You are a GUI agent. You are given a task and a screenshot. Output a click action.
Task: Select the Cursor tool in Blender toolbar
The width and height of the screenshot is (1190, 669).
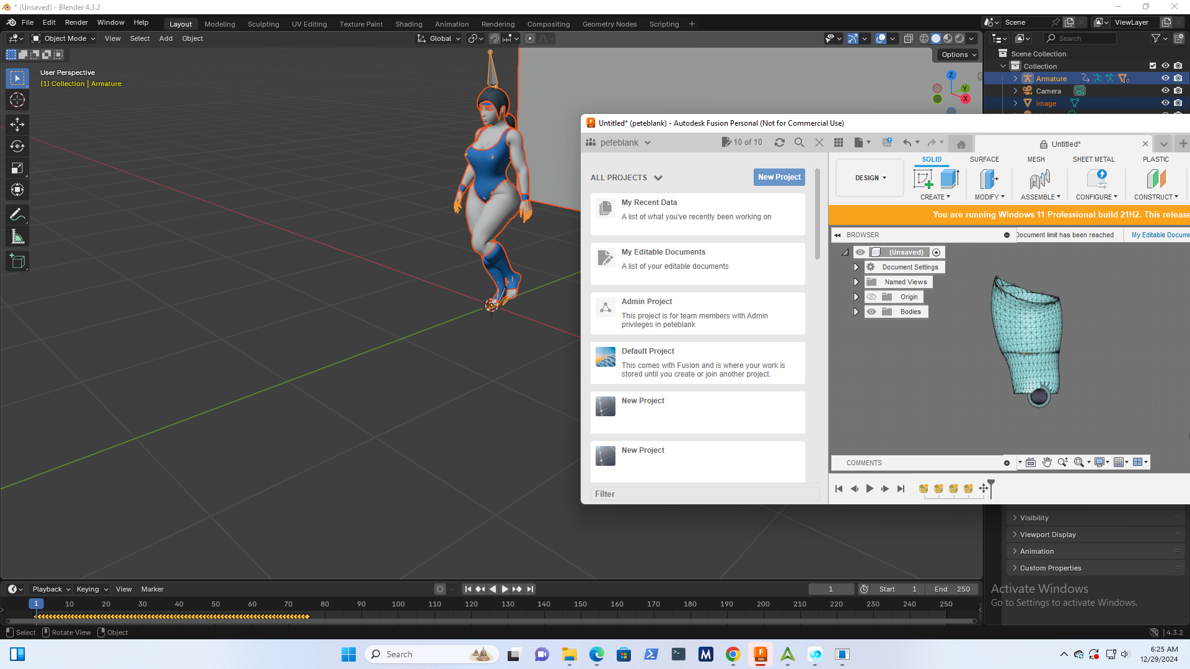tap(17, 100)
